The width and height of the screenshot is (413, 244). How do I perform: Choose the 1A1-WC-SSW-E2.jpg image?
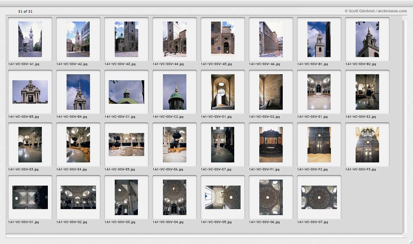pyautogui.click(x=367, y=92)
